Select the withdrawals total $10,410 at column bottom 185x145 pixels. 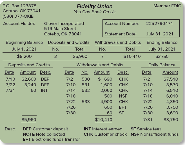[104, 119]
